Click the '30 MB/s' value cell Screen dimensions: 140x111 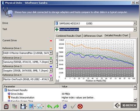tap(66, 94)
